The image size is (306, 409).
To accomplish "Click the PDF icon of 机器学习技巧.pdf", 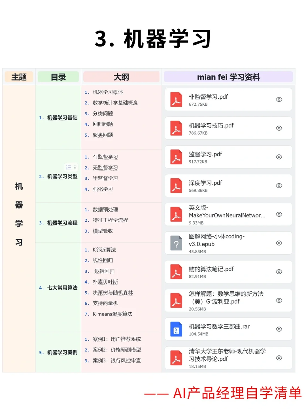I will click(x=176, y=128).
